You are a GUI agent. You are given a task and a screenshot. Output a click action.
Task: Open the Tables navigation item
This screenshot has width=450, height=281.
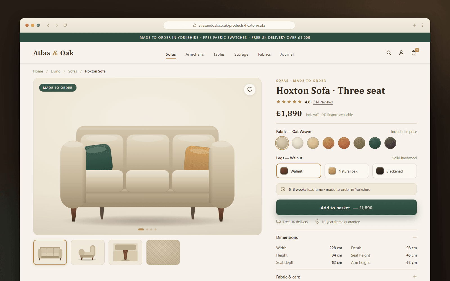coord(219,54)
